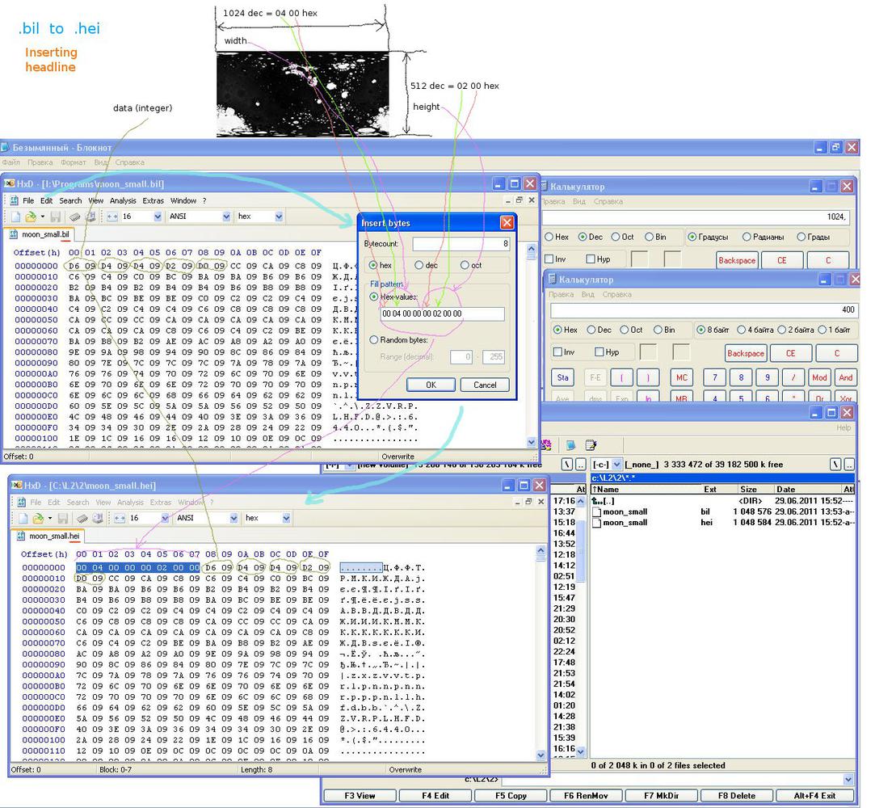Select dec radio in Insert bytes dialog

(x=419, y=265)
